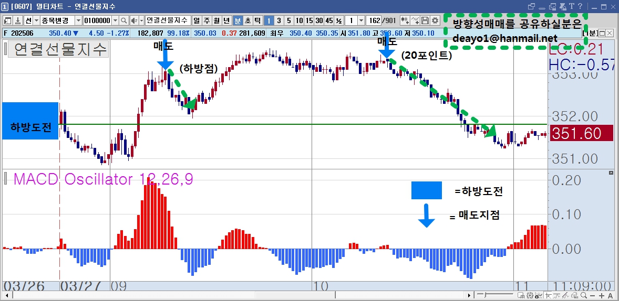Click the bottom magnifier zoom icon
619x301 pixels.
(584, 295)
